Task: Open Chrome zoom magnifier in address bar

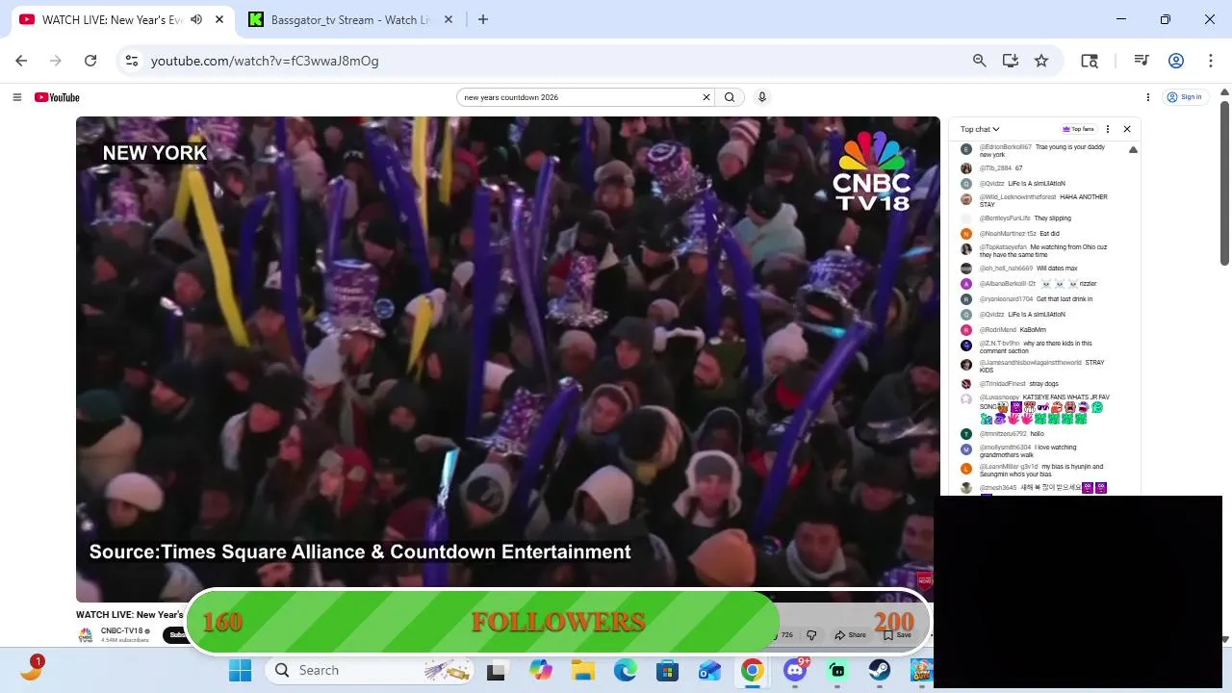Action: (980, 61)
